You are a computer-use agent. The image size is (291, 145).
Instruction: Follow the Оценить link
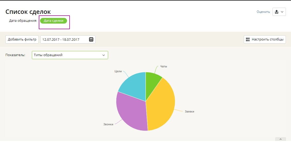click(263, 12)
